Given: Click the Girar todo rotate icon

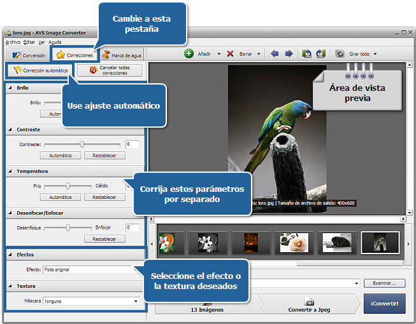Looking at the screenshot, I should pos(340,54).
